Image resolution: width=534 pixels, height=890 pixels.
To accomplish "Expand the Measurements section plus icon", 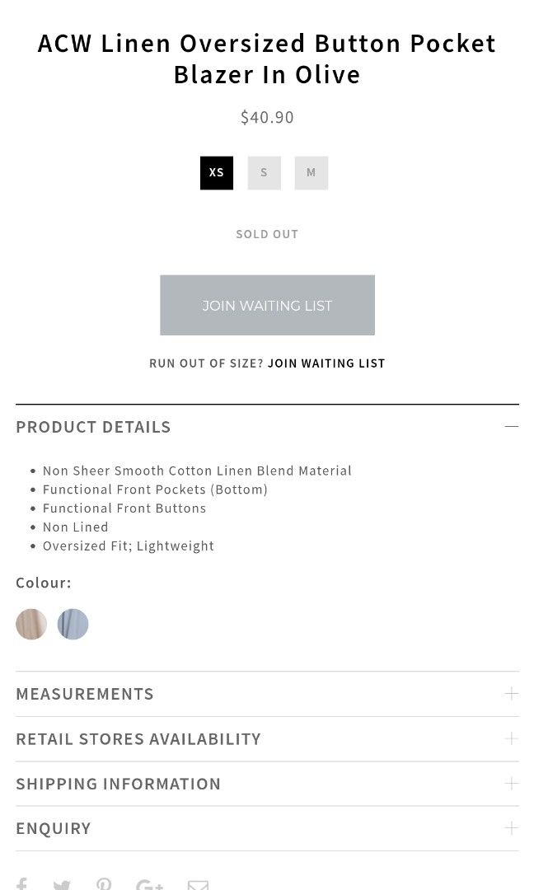I will pos(512,694).
